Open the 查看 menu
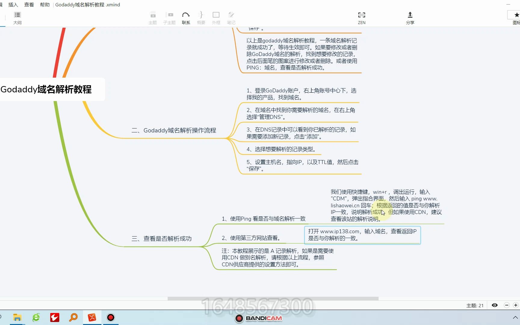The image size is (520, 325). [29, 5]
